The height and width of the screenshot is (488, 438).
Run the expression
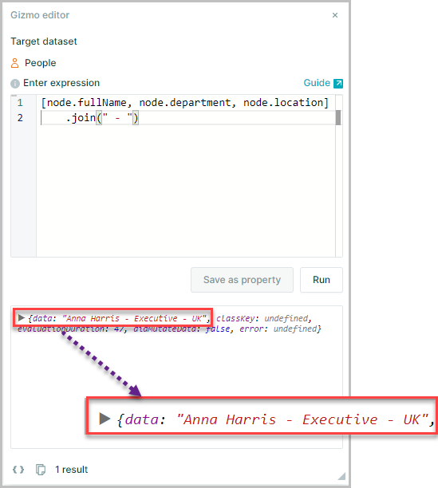pos(322,280)
